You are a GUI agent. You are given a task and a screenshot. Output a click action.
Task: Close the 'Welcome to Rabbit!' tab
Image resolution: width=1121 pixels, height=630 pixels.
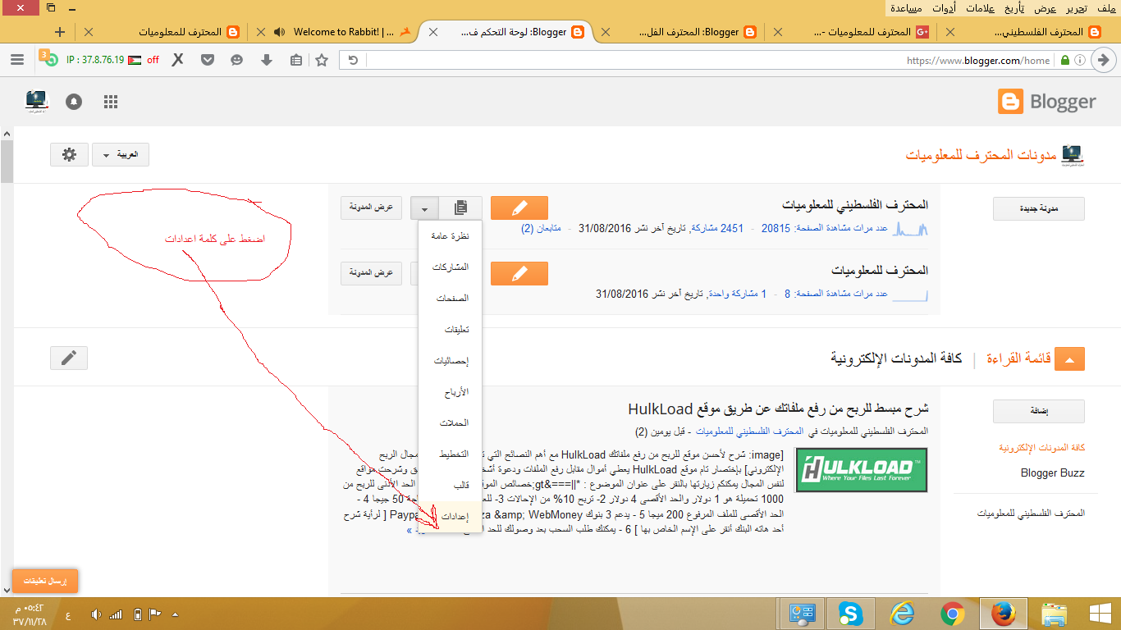[x=261, y=32]
